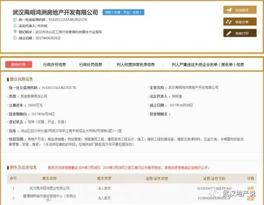Click 注册资本 value 20000万元
264x205 pixels.
point(35,105)
